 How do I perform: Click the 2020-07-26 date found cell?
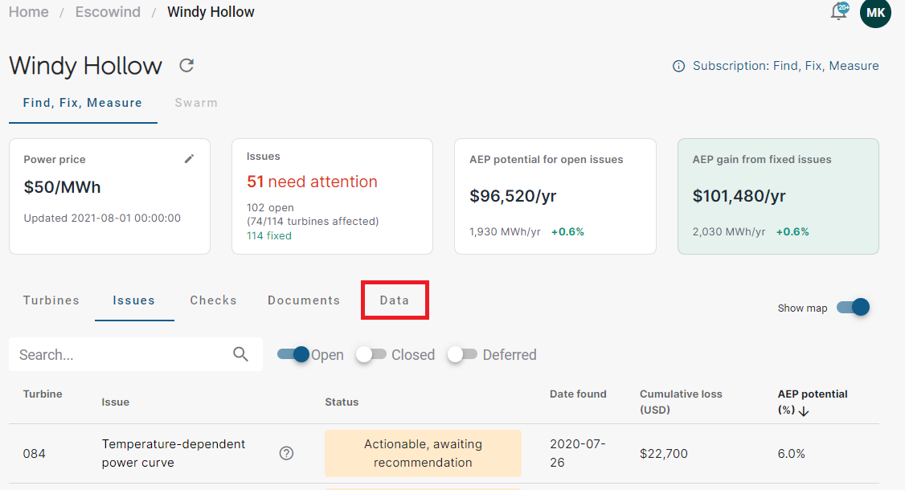coord(578,453)
